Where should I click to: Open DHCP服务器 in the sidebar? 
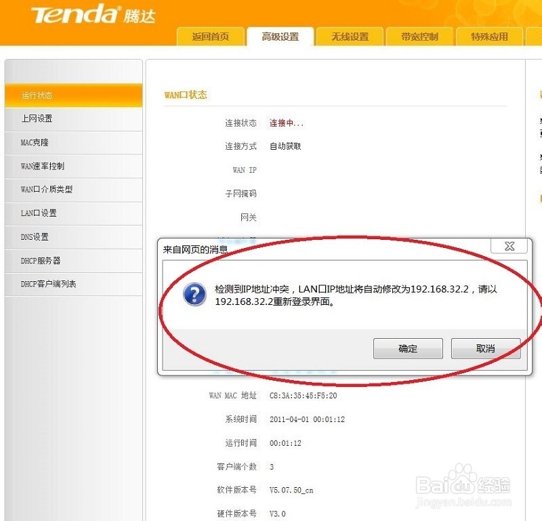pos(74,261)
